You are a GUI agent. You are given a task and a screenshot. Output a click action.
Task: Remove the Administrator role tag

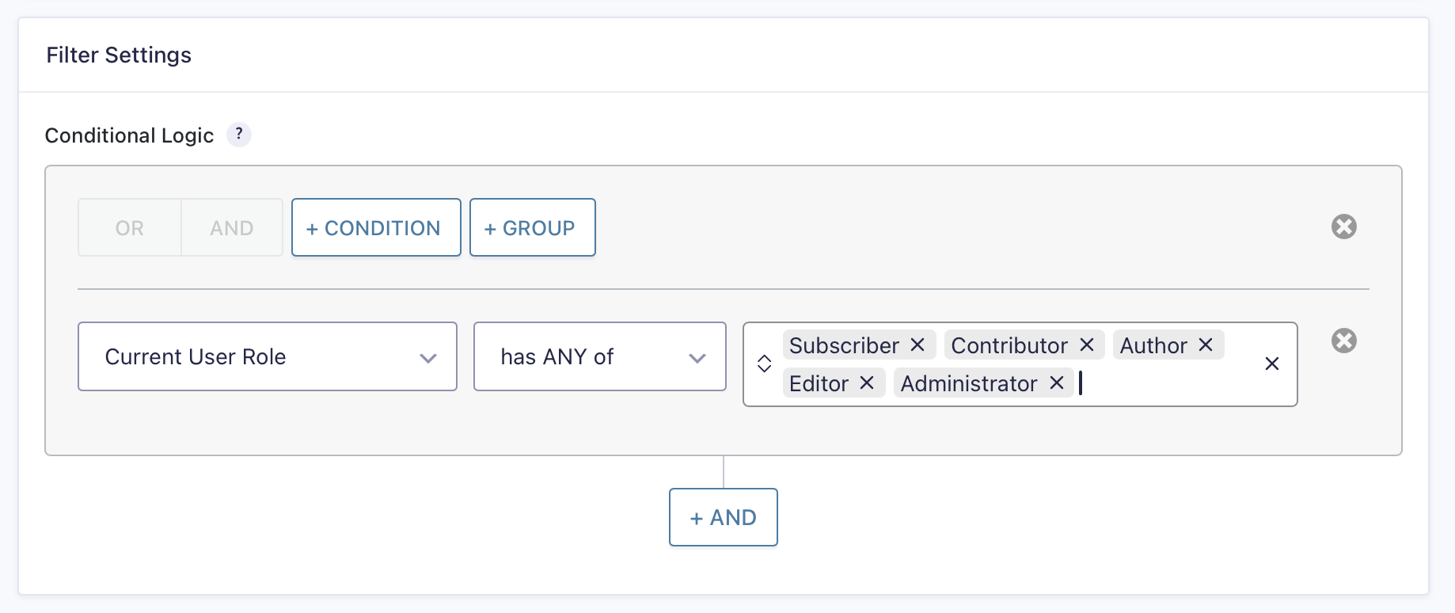pos(1057,383)
